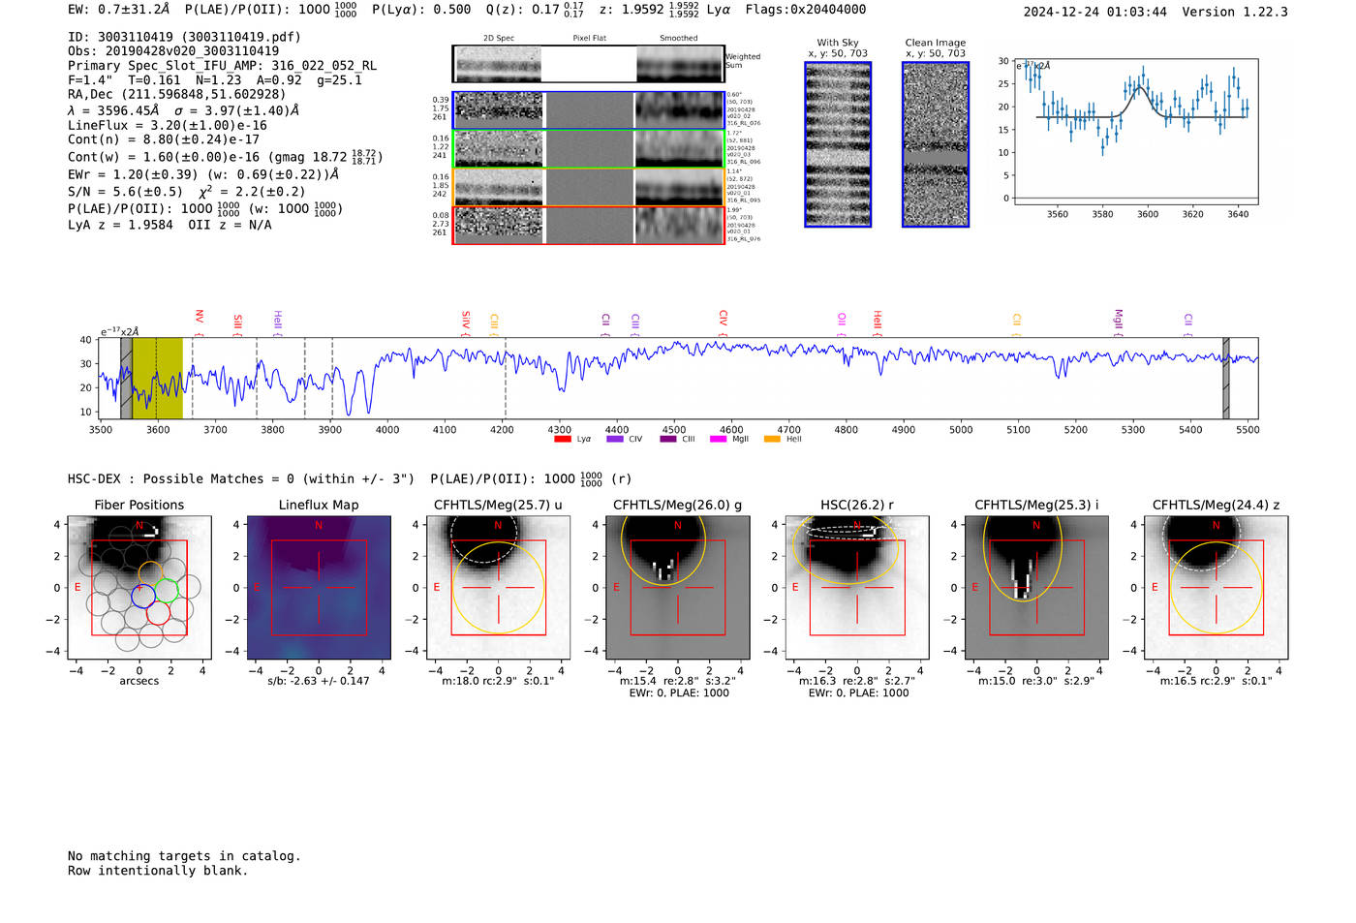This screenshot has width=1356, height=923.
Task: Click the yellow highlighted region in spectrum
Action: tap(157, 379)
